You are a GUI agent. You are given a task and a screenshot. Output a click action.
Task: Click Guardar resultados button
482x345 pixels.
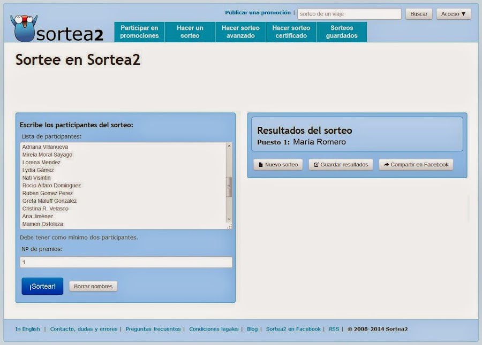tap(341, 165)
